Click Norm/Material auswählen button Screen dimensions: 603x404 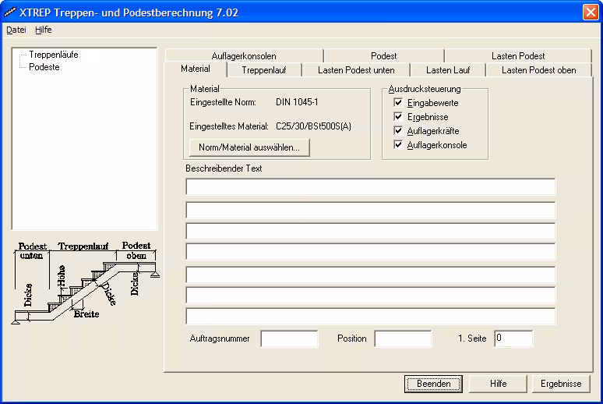point(249,147)
